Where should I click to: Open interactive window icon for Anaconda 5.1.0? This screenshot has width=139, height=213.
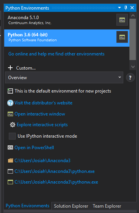pos(122,20)
